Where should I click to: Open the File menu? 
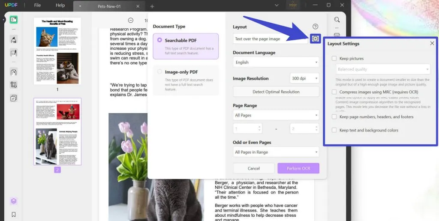38,5
